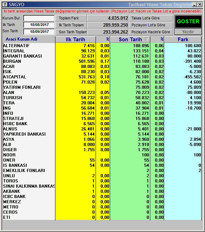Select the TERA row

[x=102, y=103]
